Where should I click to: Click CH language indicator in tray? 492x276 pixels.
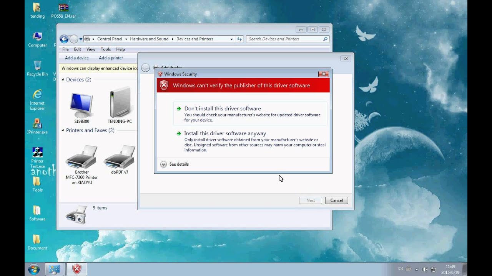coord(401,269)
